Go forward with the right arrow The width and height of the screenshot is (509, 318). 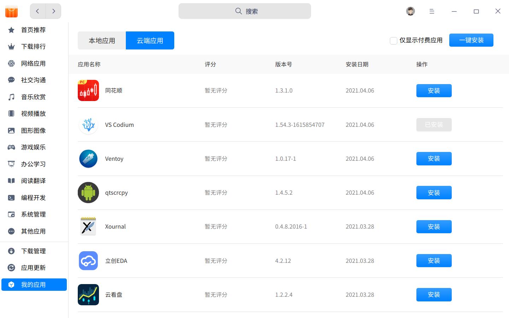[53, 11]
